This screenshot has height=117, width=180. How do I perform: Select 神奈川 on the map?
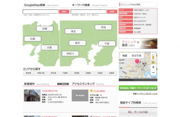pos(70,54)
